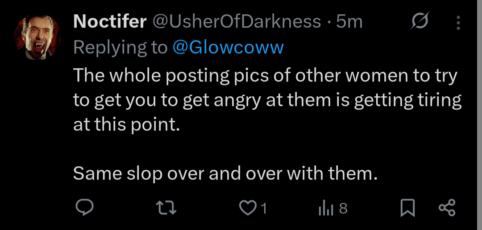Viewport: 482px width, 230px height.
Task: Visit the Noctifer display name profile
Action: tap(110, 21)
